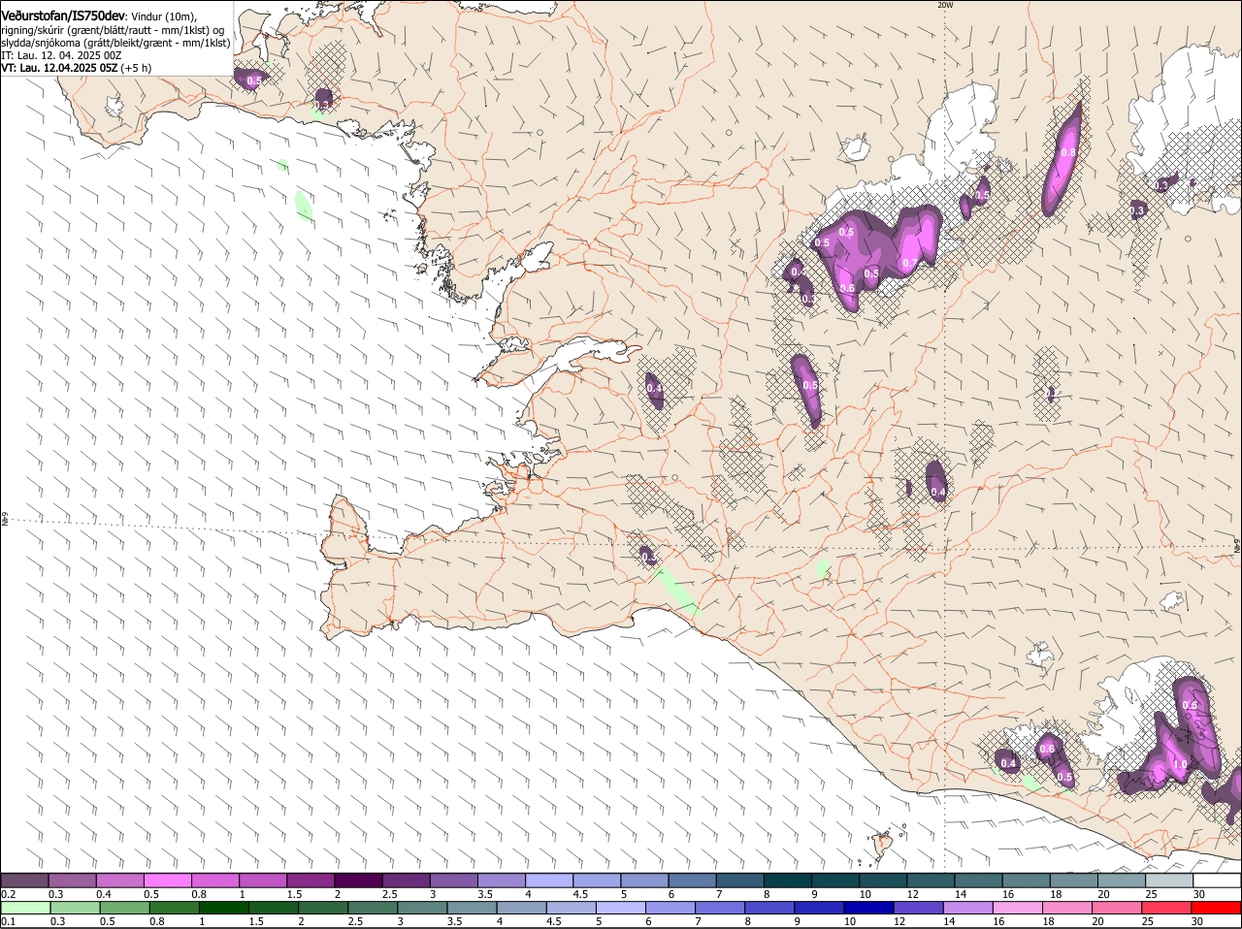The width and height of the screenshot is (1242, 929).
Task: Pick the 2 swatch in the purple snow scale
Action: pyautogui.click(x=359, y=881)
